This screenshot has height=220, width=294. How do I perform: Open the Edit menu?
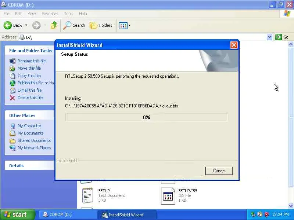[18, 14]
